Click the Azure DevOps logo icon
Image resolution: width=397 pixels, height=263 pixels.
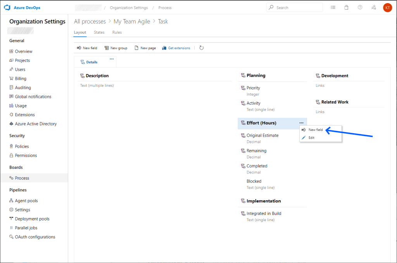[7, 8]
